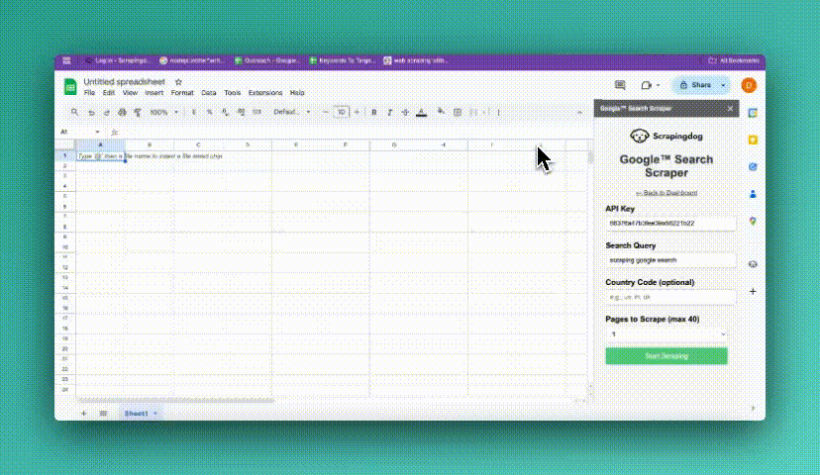Click the Search Query input field
820x475 pixels.
[x=670, y=260]
